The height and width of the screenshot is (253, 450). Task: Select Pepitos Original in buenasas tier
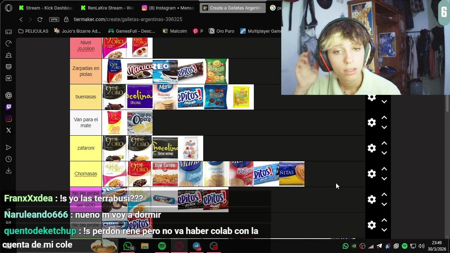191,97
